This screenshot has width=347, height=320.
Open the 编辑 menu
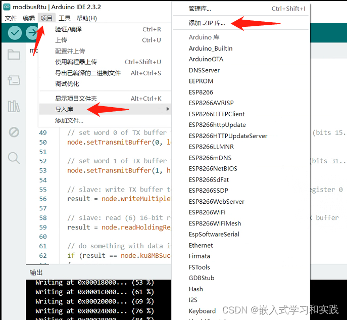click(29, 18)
